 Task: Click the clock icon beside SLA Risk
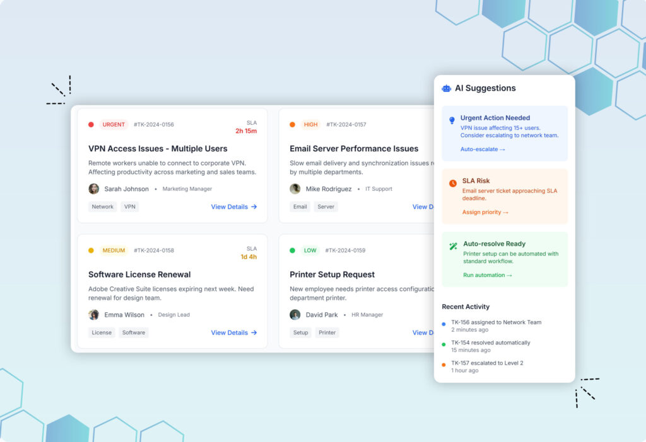click(x=453, y=183)
